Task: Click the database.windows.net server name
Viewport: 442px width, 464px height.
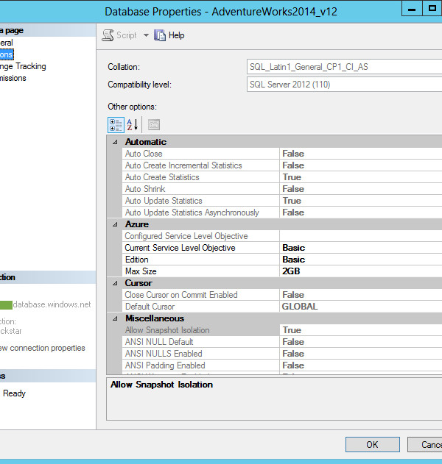Action: tap(52, 304)
